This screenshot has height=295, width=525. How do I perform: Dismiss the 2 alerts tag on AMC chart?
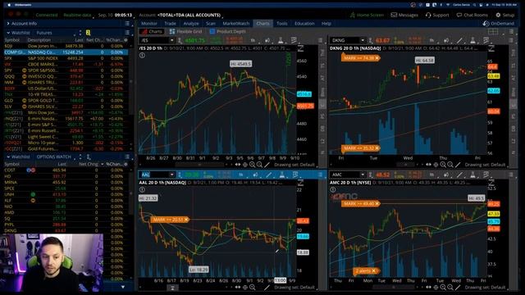(x=374, y=270)
